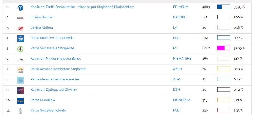Viewport: 261px width, 123px height.
Task: Click the NISMA-SHB abbreviation text
Action: point(182,59)
